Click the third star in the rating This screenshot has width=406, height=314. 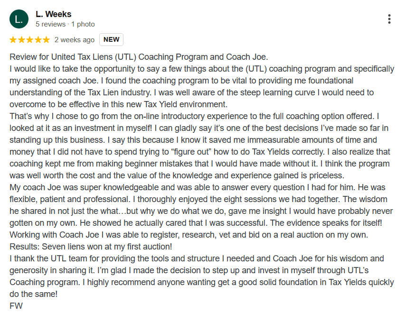[29, 40]
